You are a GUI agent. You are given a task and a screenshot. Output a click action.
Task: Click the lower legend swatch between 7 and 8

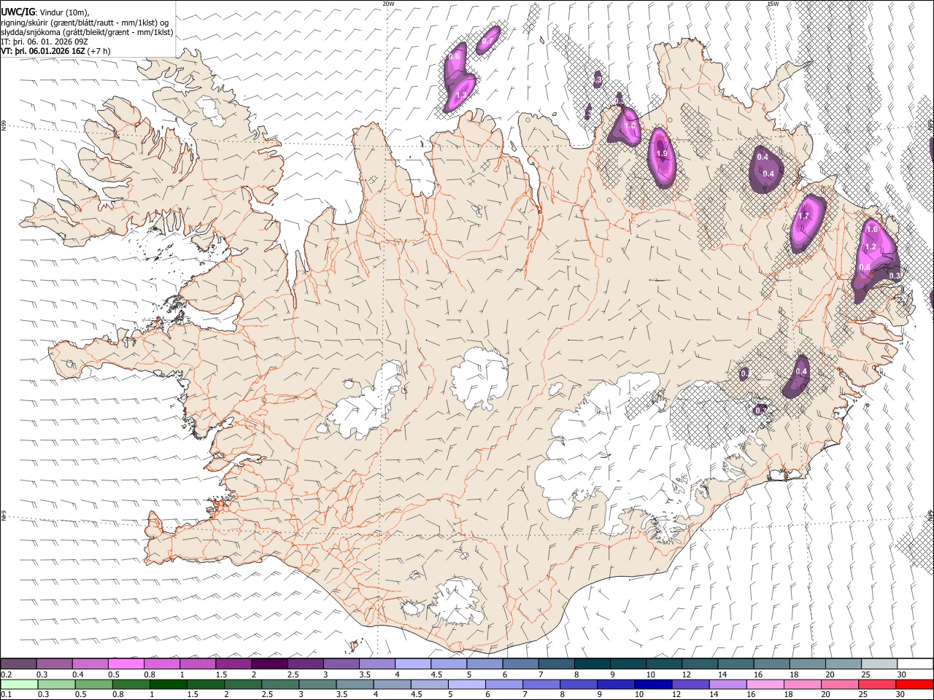[541, 684]
